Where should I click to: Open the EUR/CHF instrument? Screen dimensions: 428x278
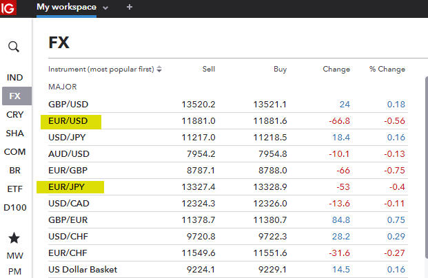[x=68, y=253]
